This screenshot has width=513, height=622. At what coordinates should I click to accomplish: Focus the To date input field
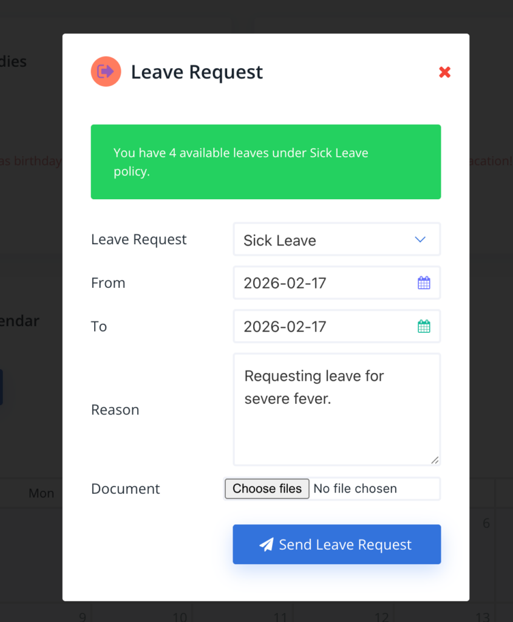point(322,327)
